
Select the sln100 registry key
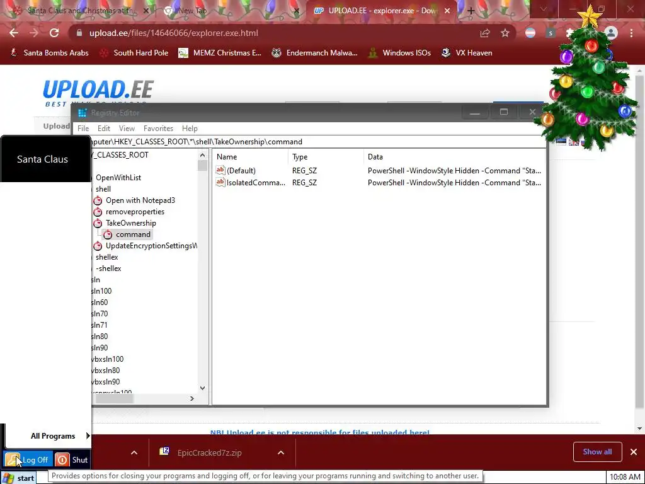[x=101, y=291]
